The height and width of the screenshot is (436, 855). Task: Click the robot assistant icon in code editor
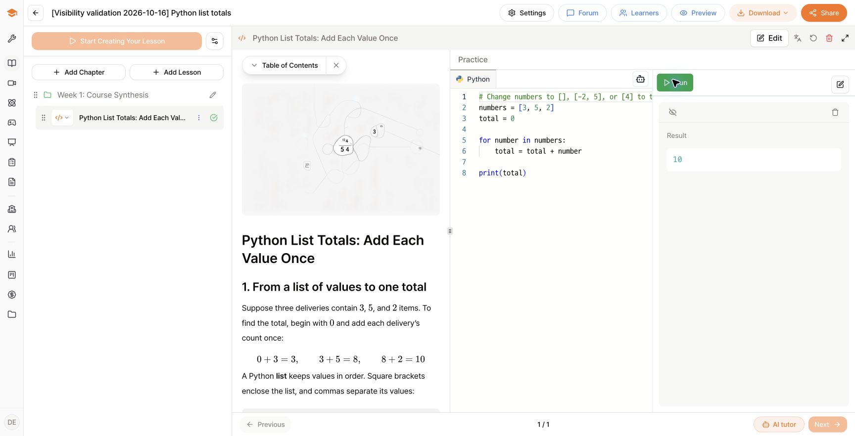[x=640, y=79]
